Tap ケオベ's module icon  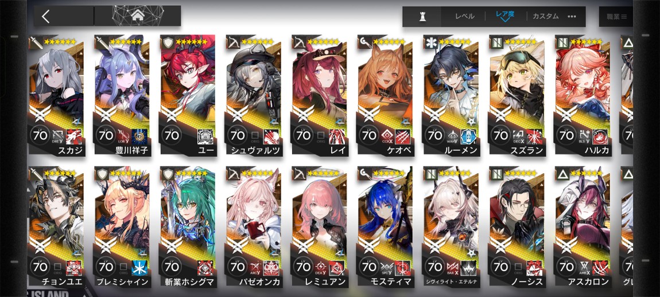click(386, 135)
